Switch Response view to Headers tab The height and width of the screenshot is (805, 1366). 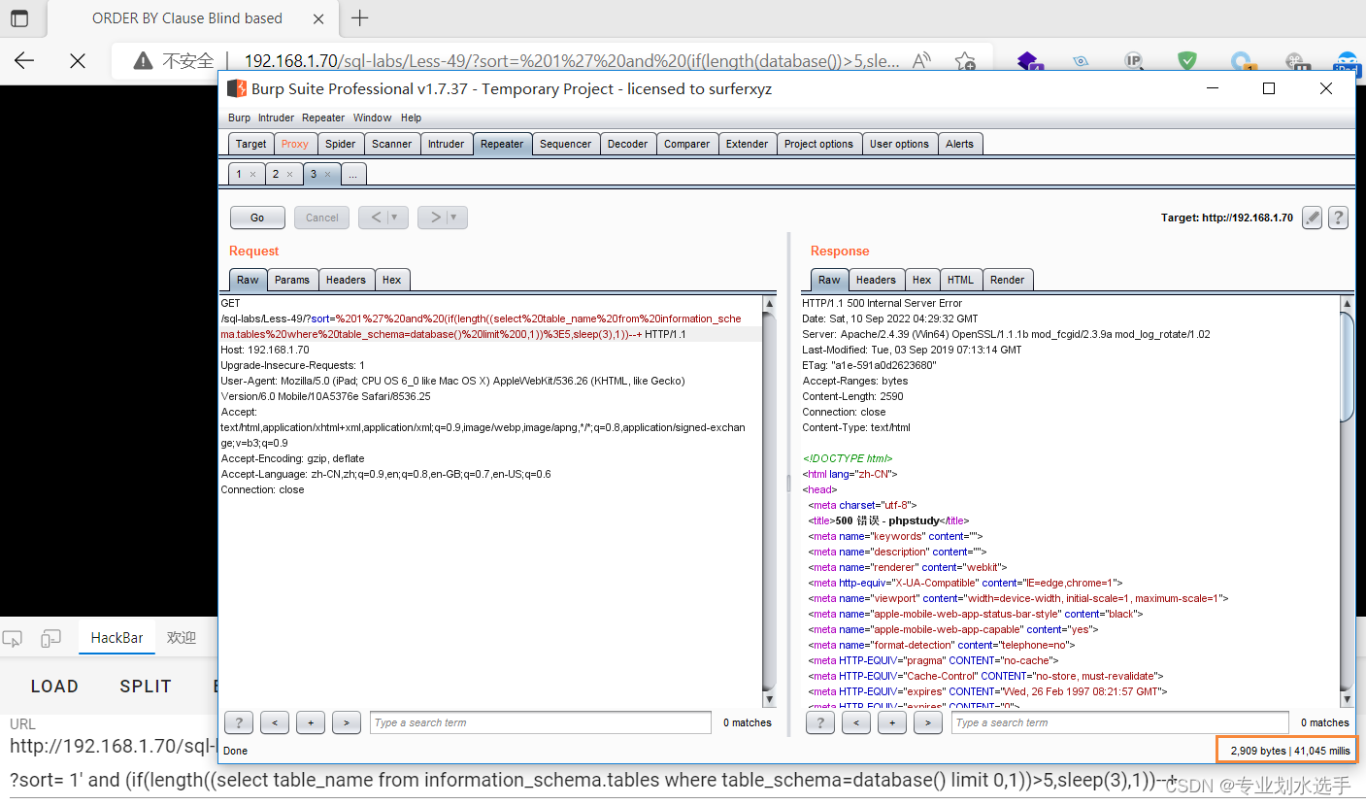[876, 280]
